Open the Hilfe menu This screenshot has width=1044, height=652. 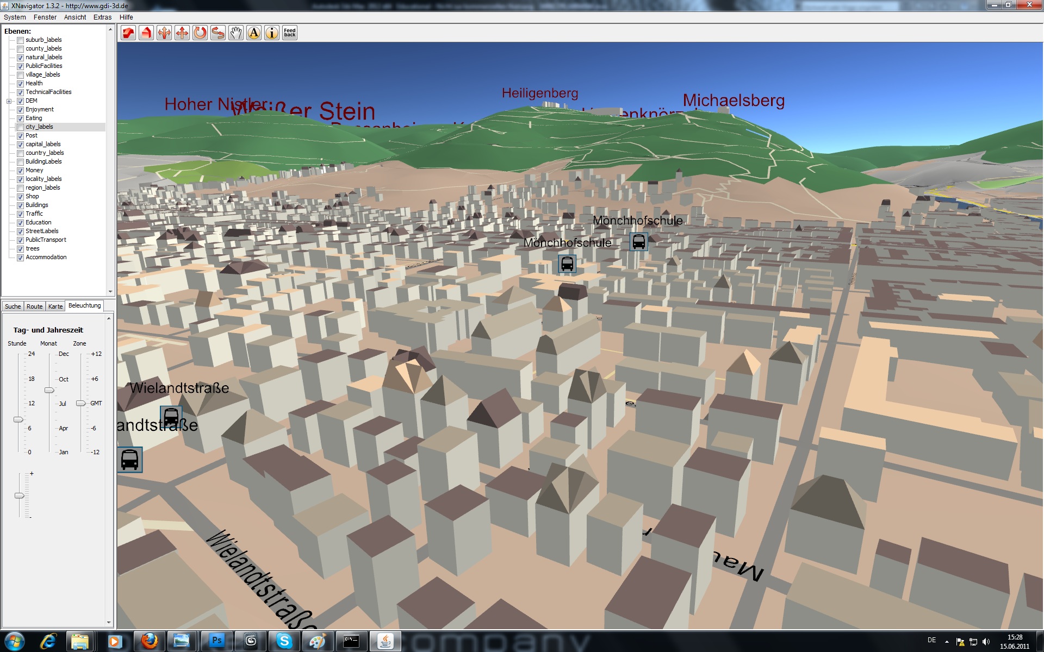126,17
